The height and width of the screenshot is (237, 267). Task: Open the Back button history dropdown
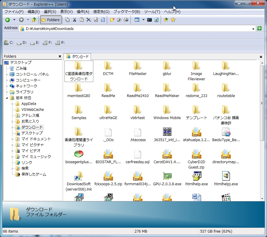click(x=14, y=20)
